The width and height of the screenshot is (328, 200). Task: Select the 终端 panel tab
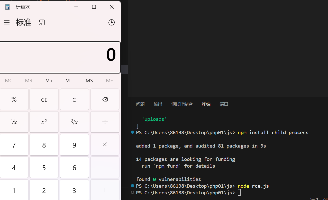(x=206, y=104)
